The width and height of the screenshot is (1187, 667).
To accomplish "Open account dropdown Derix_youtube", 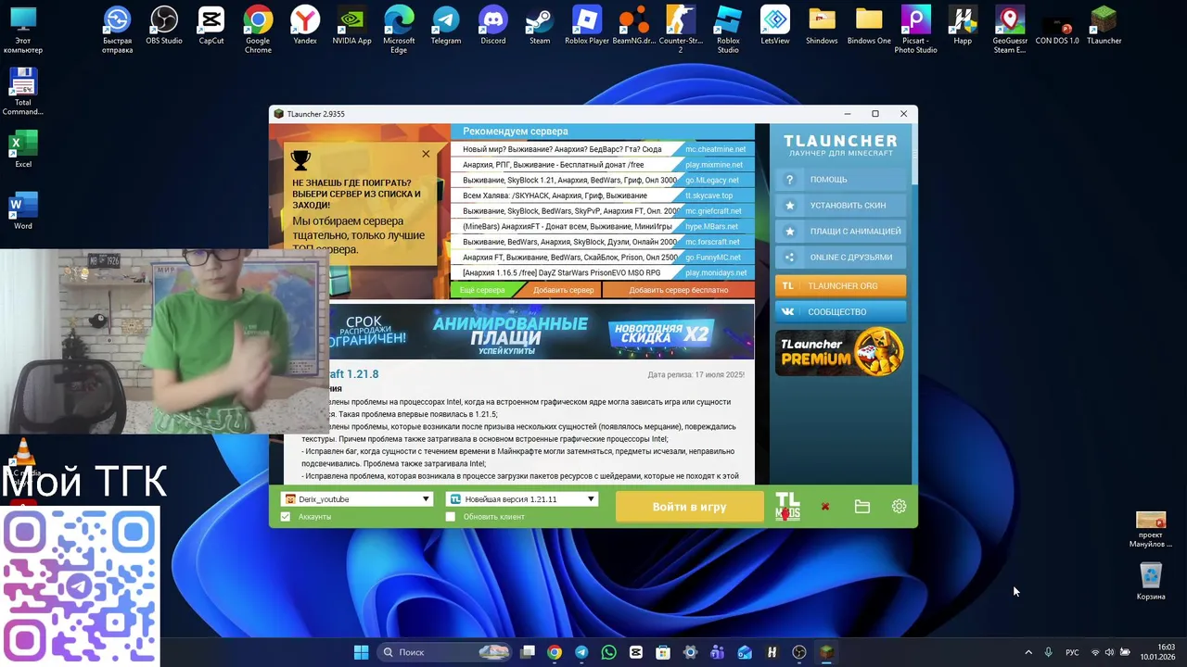I will pos(356,499).
